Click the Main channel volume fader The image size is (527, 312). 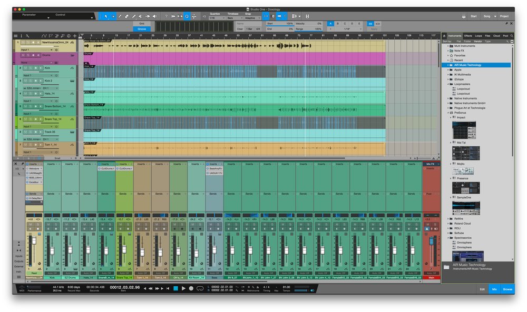click(x=431, y=241)
